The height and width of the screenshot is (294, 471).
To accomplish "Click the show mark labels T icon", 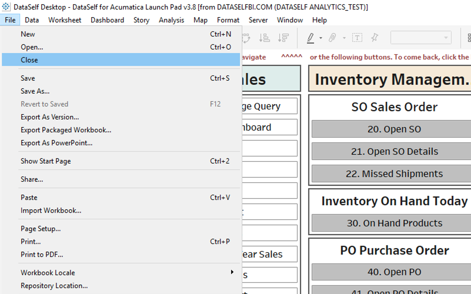I will point(357,38).
